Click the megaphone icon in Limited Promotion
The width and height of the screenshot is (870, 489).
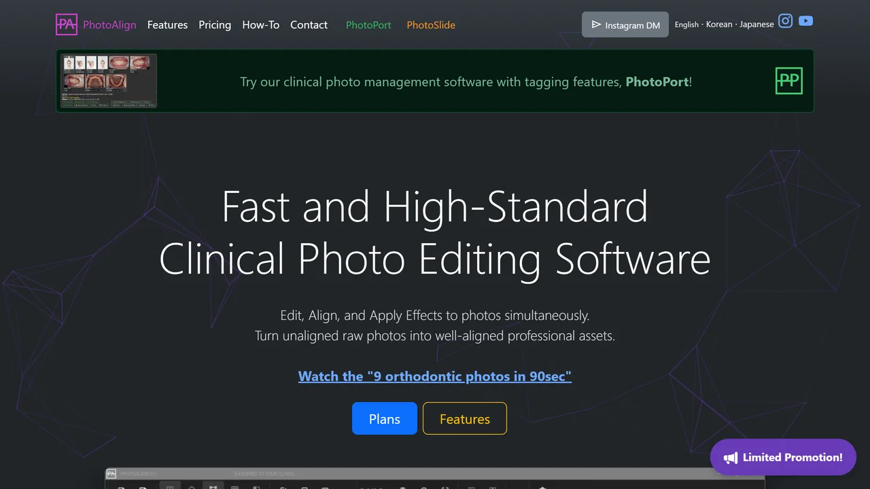pyautogui.click(x=731, y=458)
